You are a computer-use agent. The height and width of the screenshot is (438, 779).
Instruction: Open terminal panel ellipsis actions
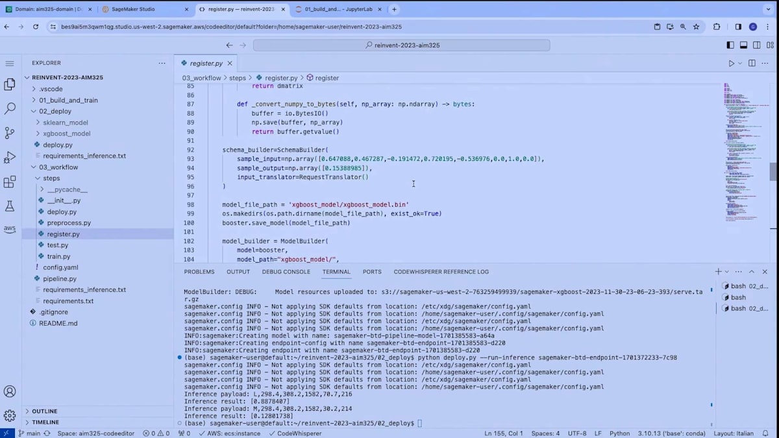(x=738, y=271)
